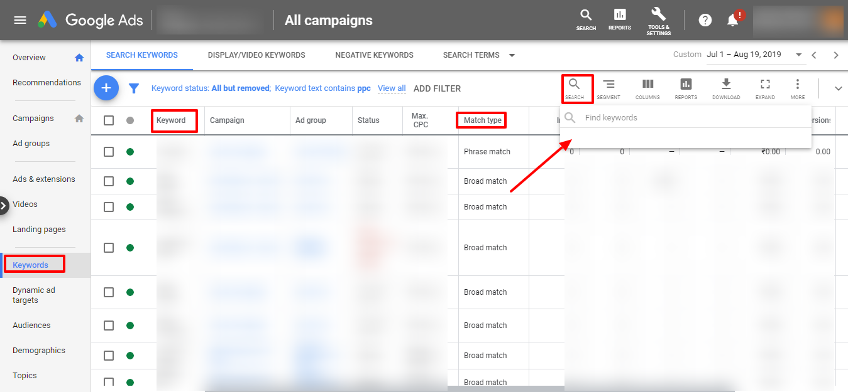This screenshot has height=392, width=848.
Task: Open the Search Terms tab dropdown arrow
Action: [x=512, y=55]
